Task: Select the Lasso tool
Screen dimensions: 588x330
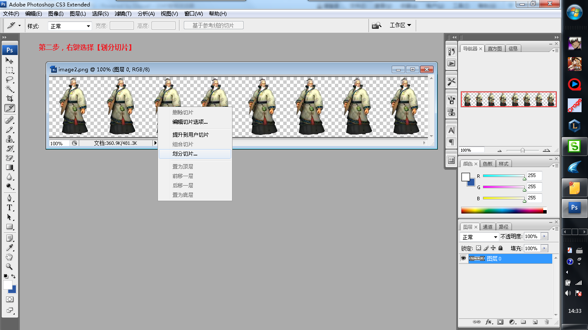Action: pos(9,80)
